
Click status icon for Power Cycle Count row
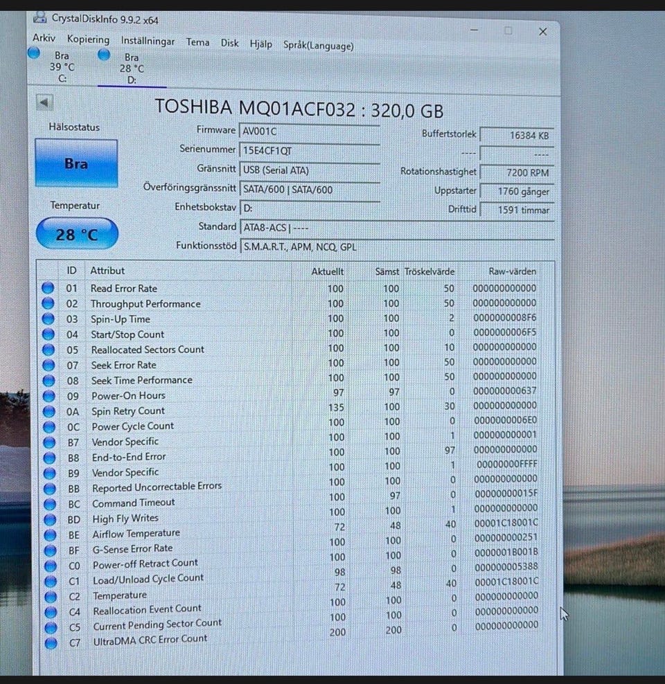pyautogui.click(x=49, y=426)
